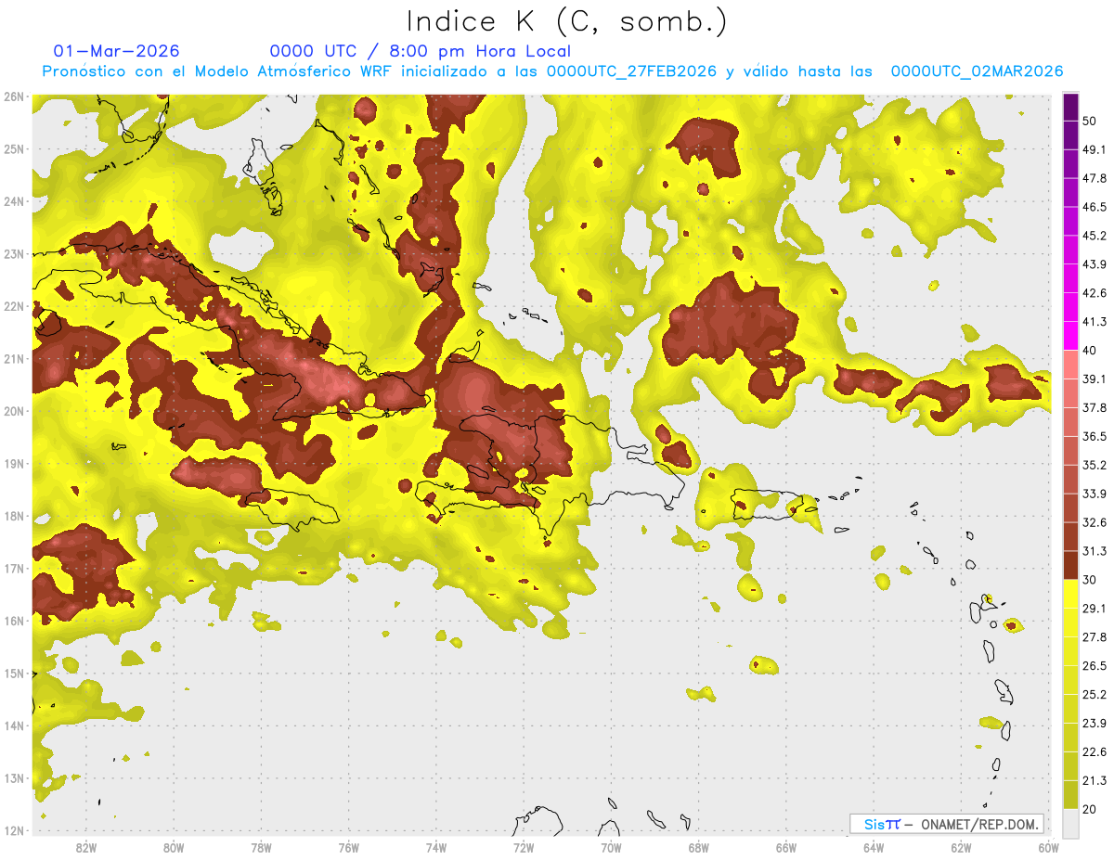Click colorbar value '23.9'
This screenshot has width=1114, height=860.
[x=1094, y=724]
